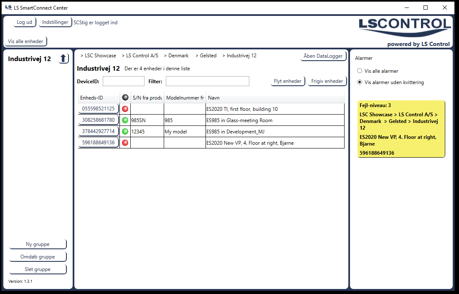
Task: Create a group with Ny gruppe
Action: coord(38,244)
